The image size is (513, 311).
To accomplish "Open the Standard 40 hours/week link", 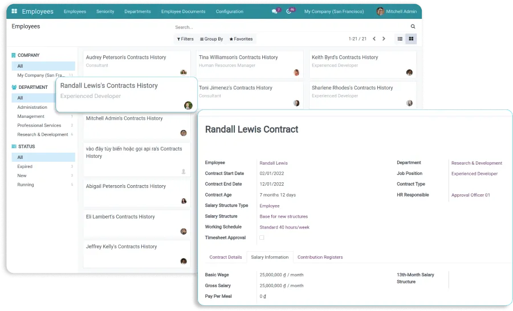I will [x=284, y=227].
